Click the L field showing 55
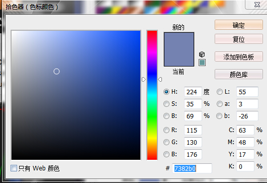267x183 pixels. coord(247,92)
